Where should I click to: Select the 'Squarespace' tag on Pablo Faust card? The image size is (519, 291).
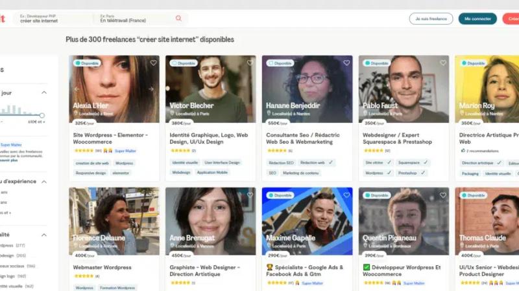[x=413, y=163]
